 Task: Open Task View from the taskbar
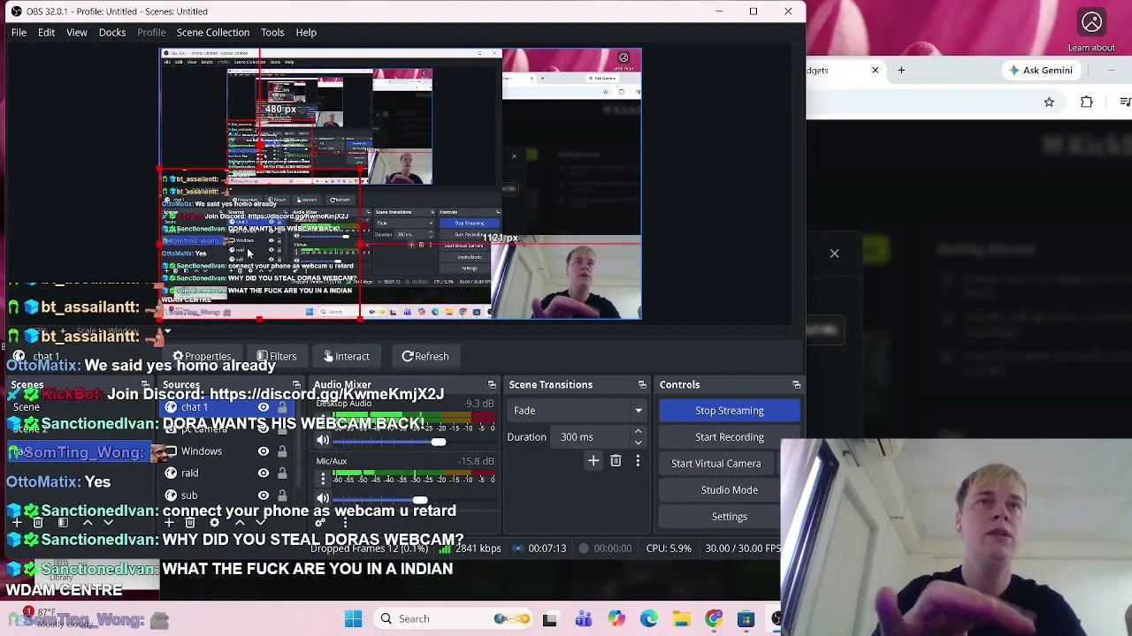[x=550, y=619]
